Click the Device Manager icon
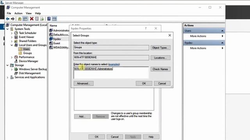 click(16, 61)
